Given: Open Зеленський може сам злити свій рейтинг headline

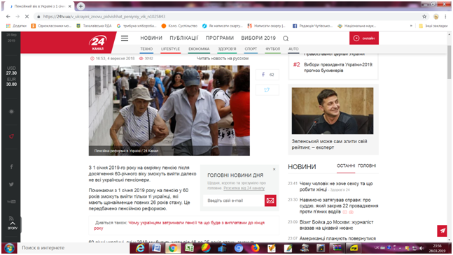Looking at the screenshot, I should coord(329,145).
